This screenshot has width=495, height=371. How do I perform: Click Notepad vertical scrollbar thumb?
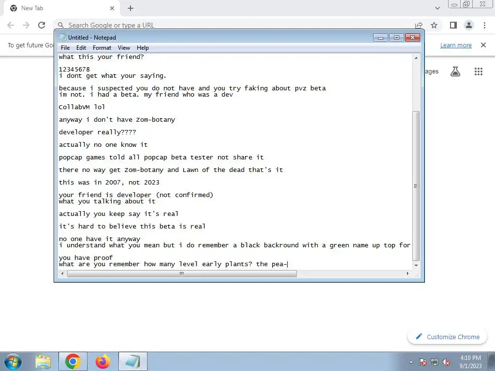(416, 185)
